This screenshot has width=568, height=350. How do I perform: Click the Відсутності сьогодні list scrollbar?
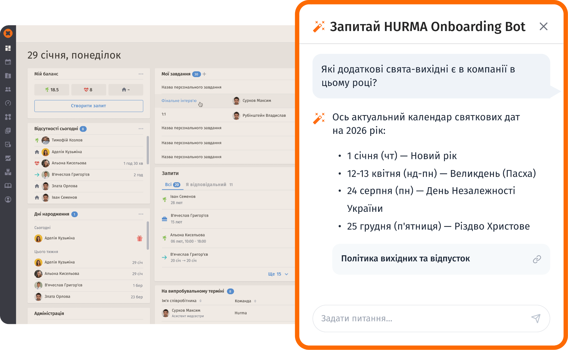click(x=148, y=150)
